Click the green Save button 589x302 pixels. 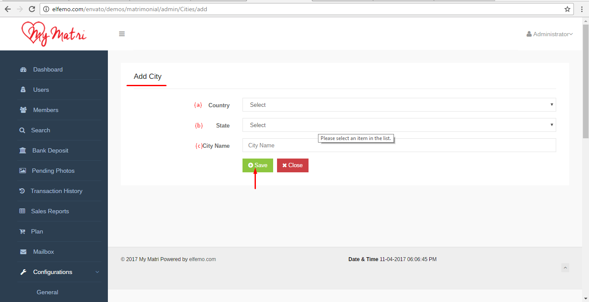click(258, 165)
